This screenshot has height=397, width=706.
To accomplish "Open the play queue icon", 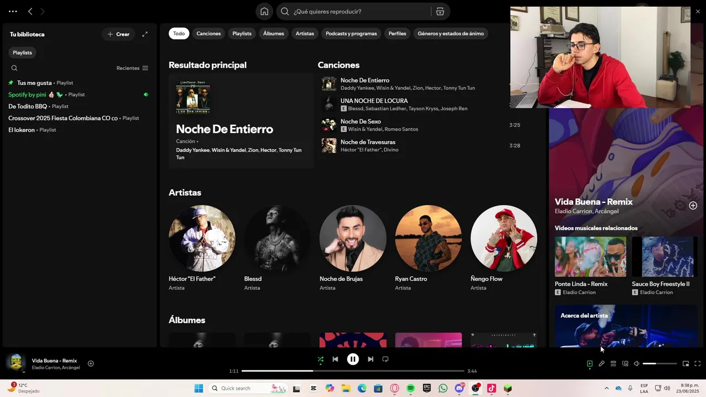I will (x=613, y=364).
